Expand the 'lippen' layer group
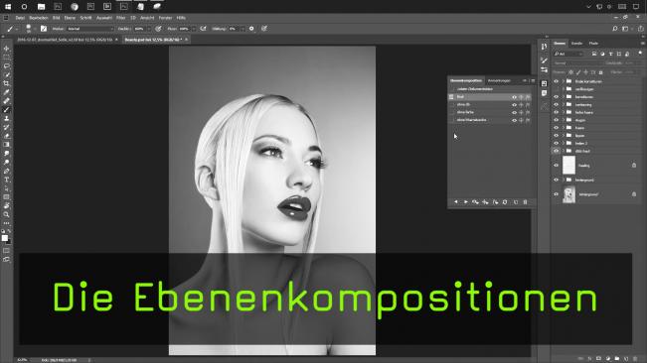The width and height of the screenshot is (647, 363). [564, 136]
